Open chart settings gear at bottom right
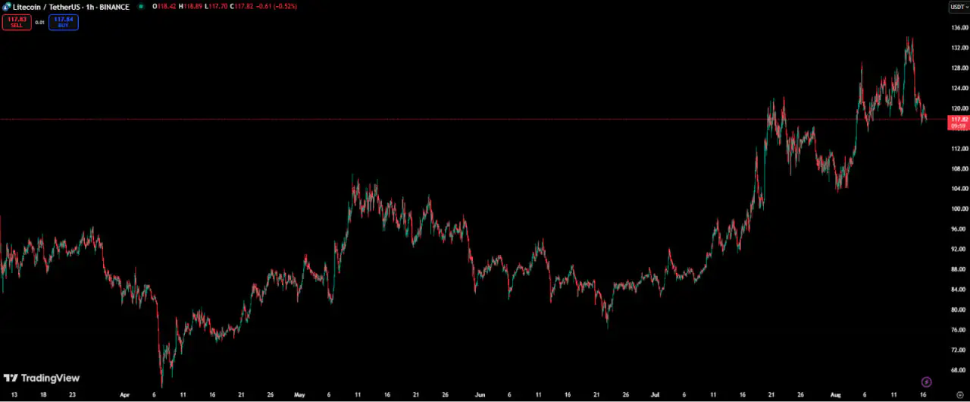This screenshot has width=970, height=402. (x=959, y=395)
